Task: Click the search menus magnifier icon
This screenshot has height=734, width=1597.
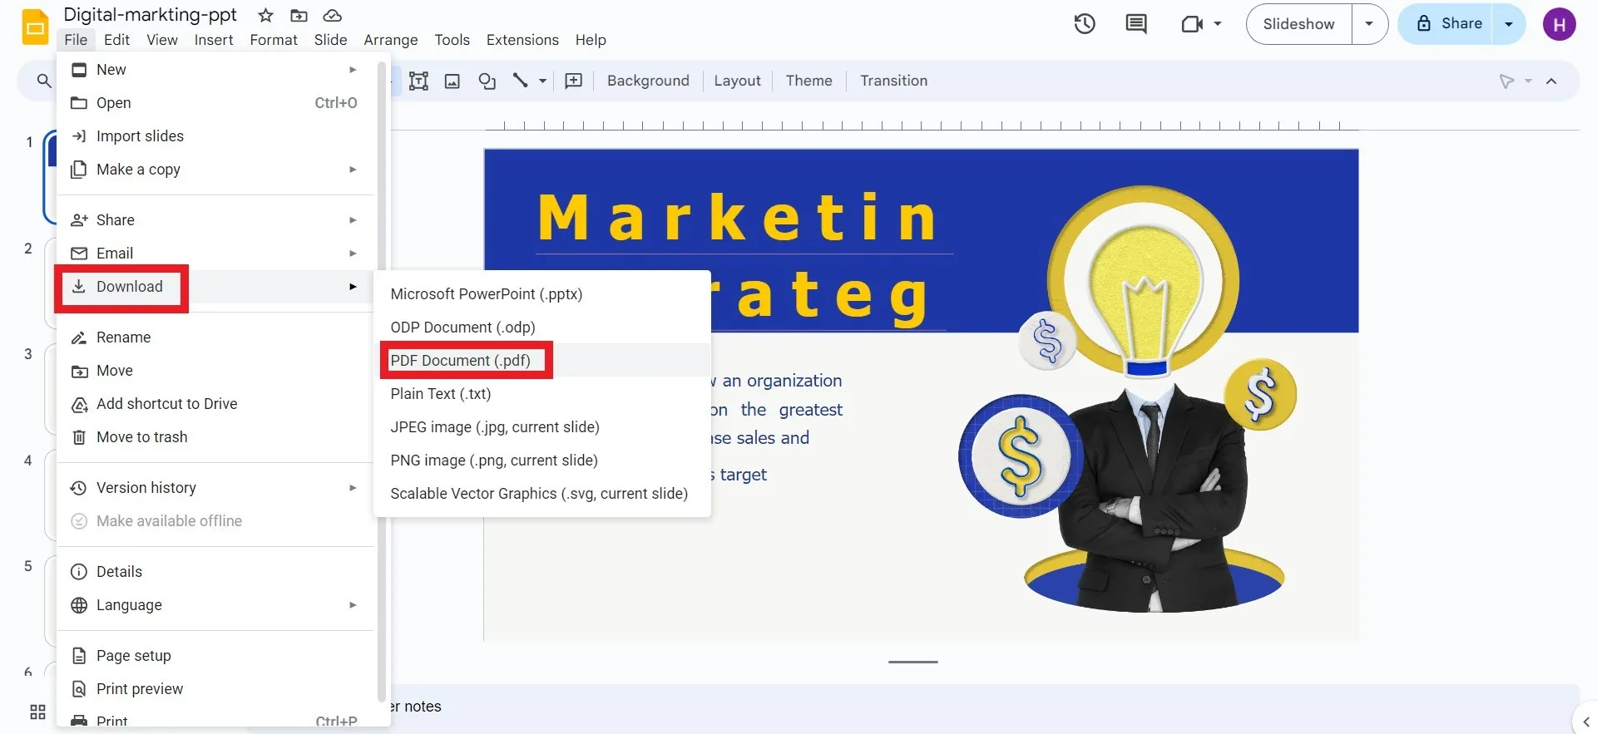Action: [x=44, y=81]
